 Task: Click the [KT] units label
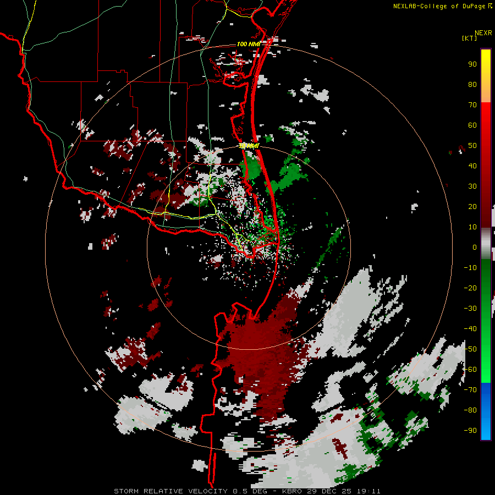click(x=470, y=38)
